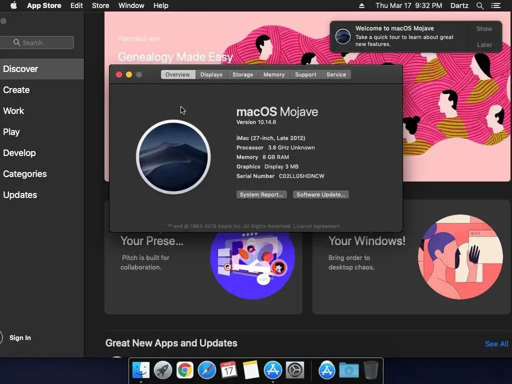Click the date and time in menu bar
Screen dimensions: 512x384
click(409, 5)
